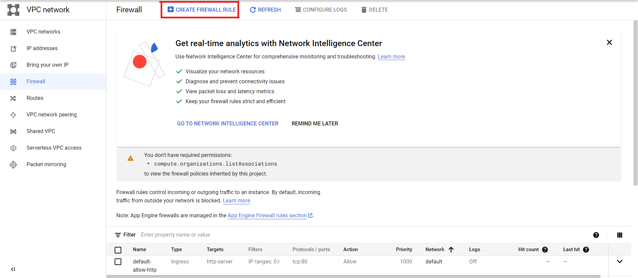The width and height of the screenshot is (638, 278).
Task: Click the tcp:80 protocol cell
Action: (x=300, y=261)
